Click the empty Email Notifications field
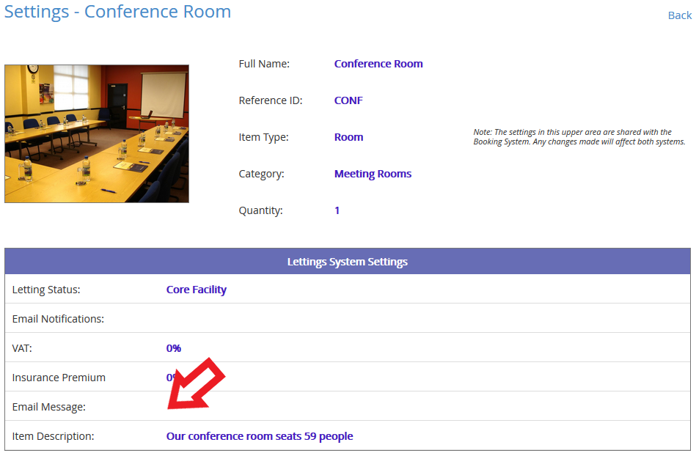696x456 pixels. [428, 318]
